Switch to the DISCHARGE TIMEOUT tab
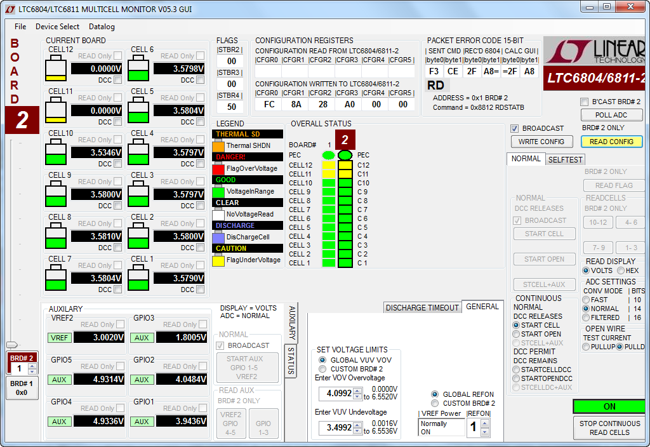This screenshot has height=447, width=650. coord(422,308)
